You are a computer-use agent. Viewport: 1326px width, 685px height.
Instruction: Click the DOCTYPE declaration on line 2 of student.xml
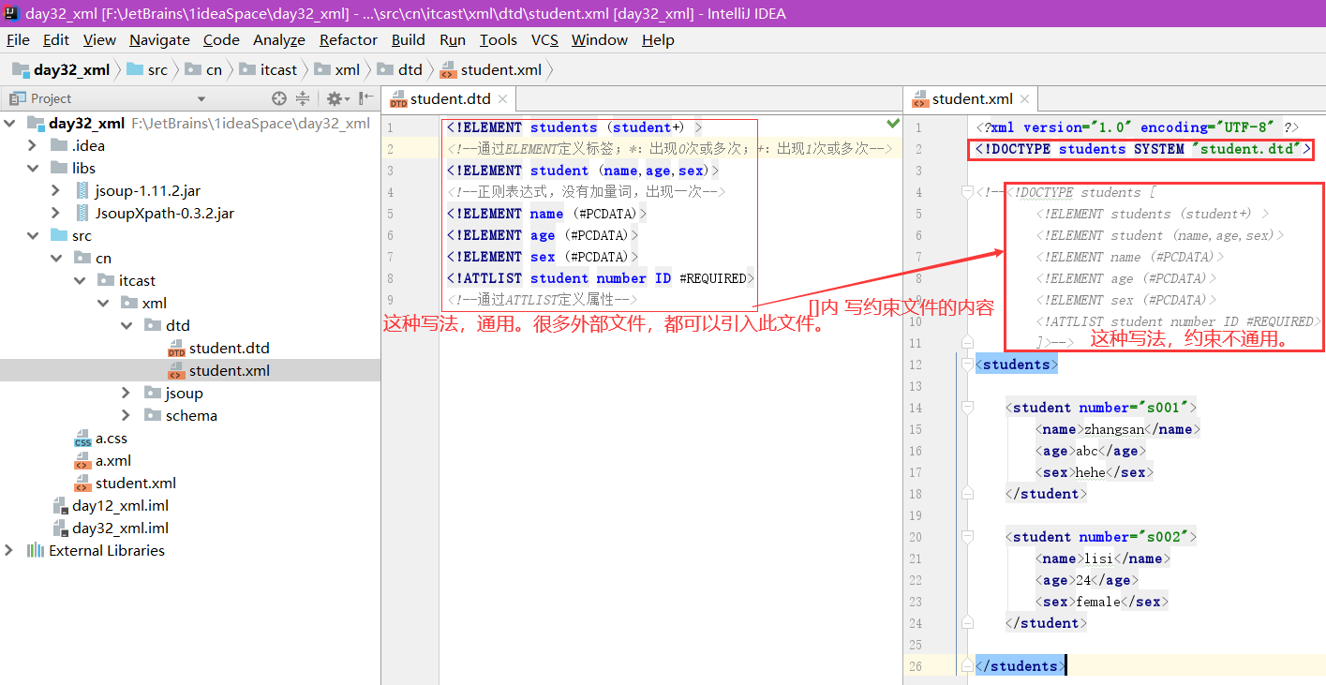(1142, 149)
